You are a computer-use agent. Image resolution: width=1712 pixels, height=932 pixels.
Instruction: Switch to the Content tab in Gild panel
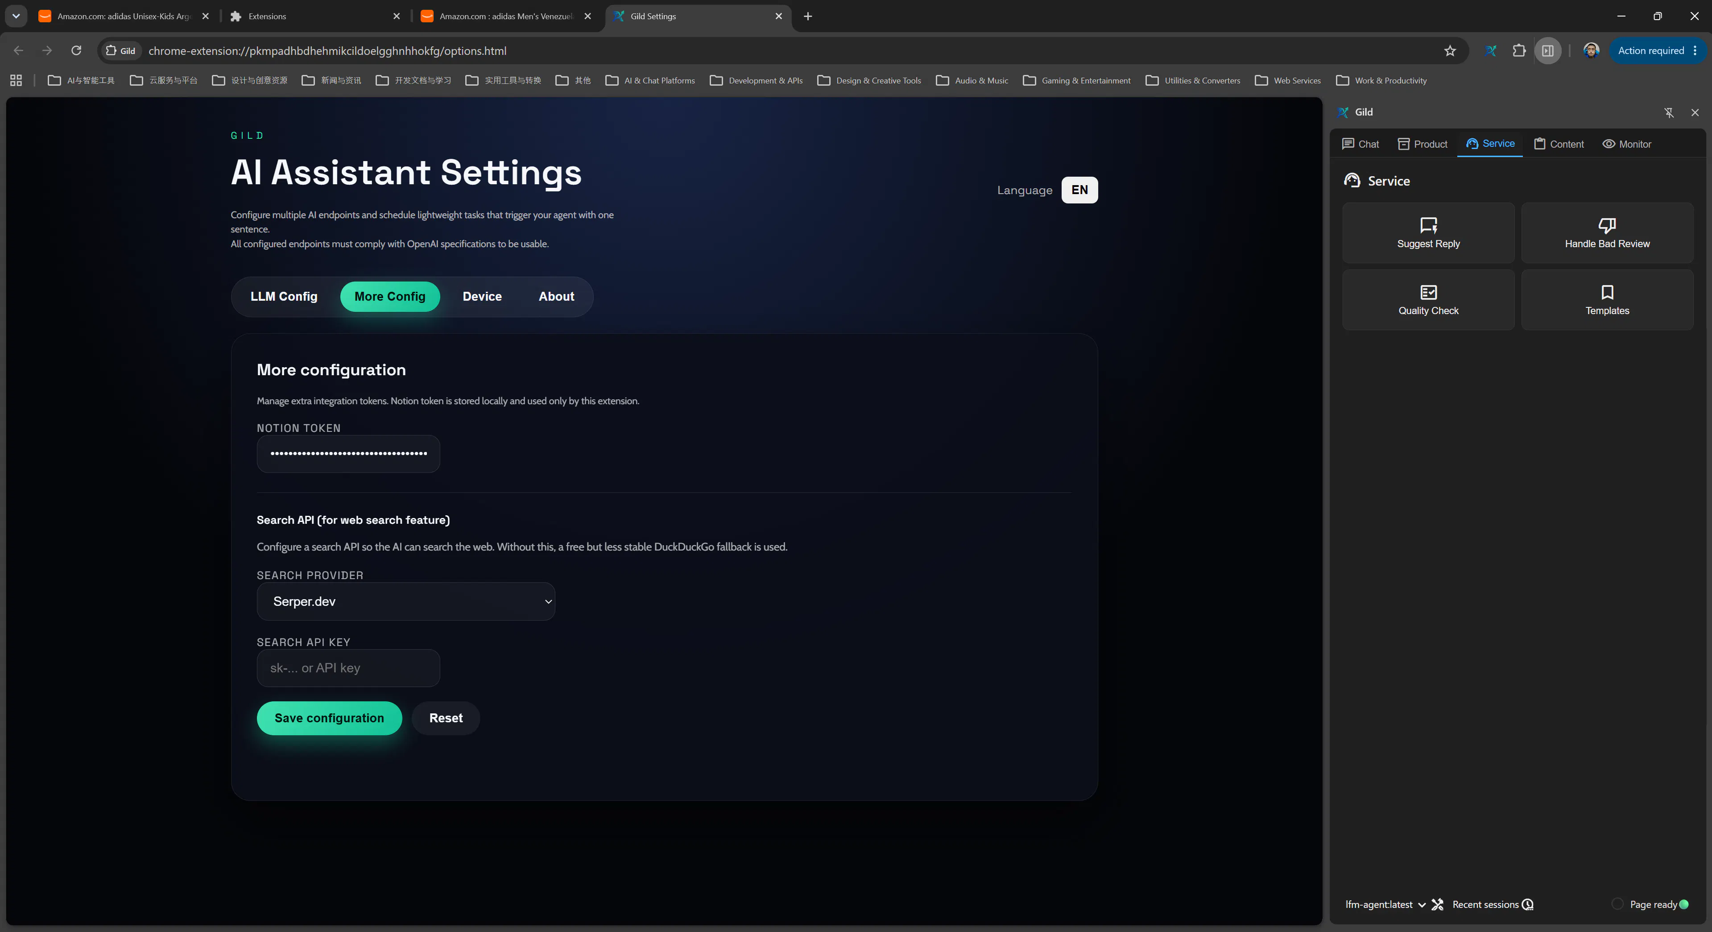[x=1559, y=144]
